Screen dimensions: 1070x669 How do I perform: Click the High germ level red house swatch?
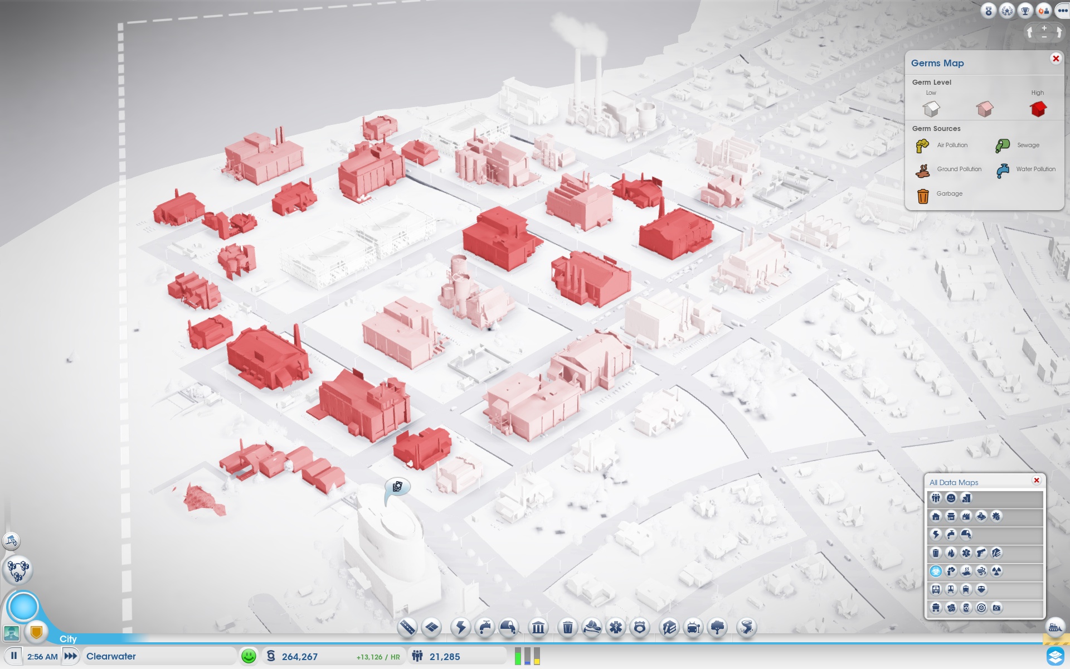[x=1038, y=109]
